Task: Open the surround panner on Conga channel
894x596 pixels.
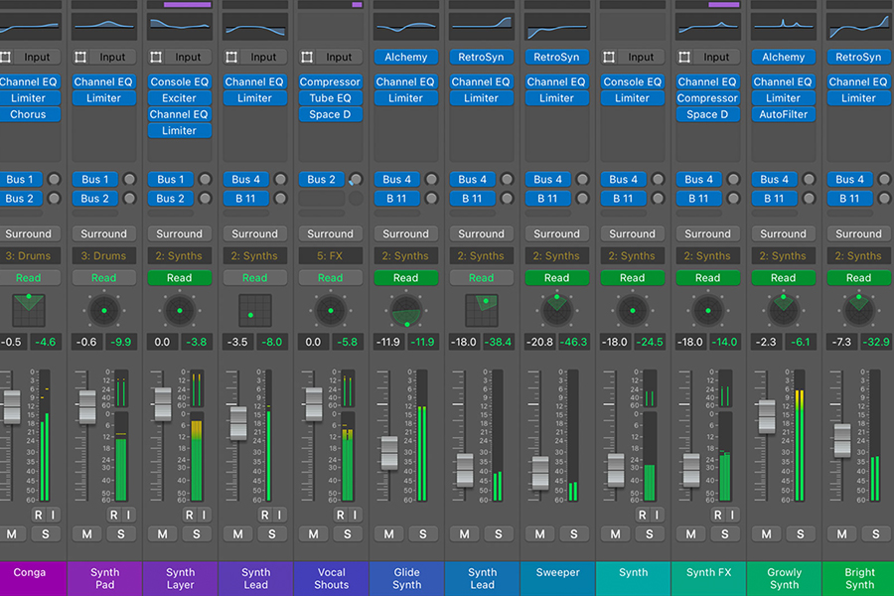Action: tap(28, 310)
